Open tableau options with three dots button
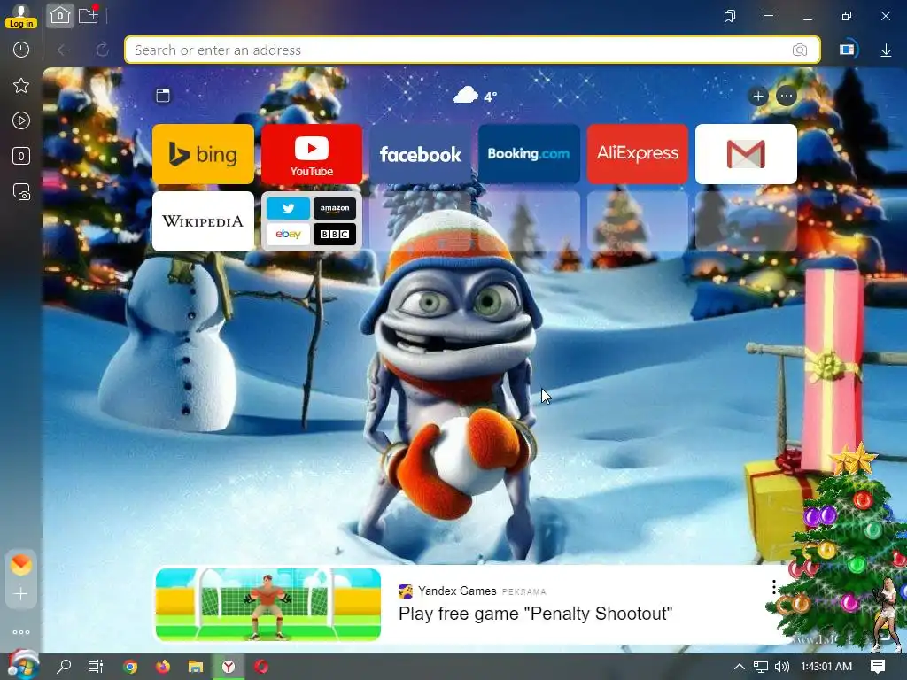 click(787, 96)
